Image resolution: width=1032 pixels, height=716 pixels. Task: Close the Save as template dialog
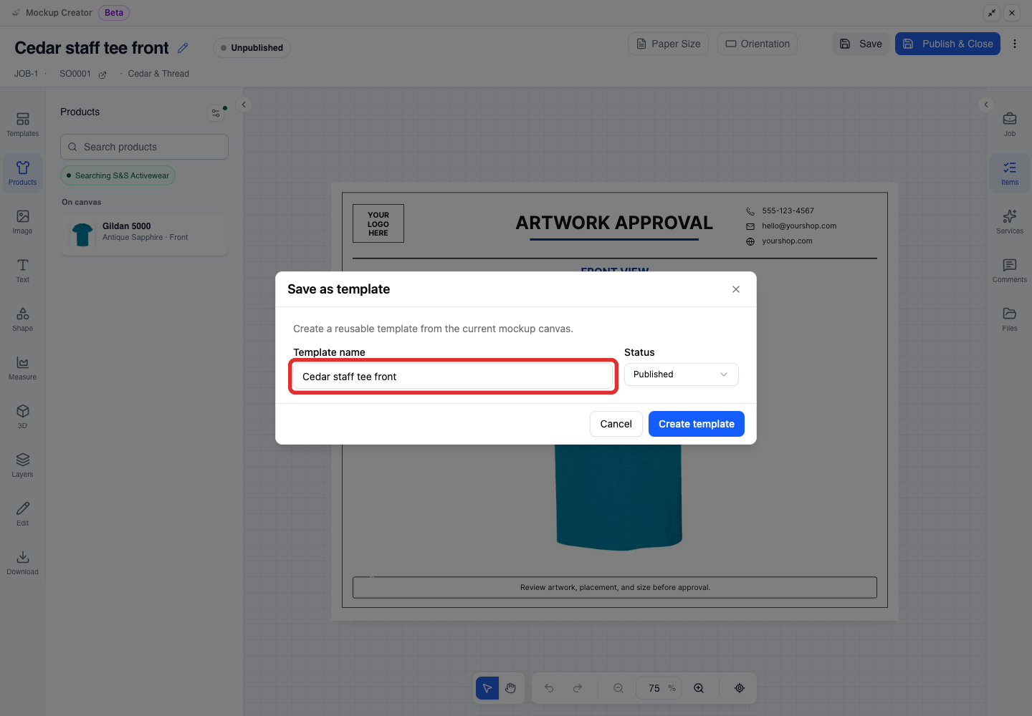point(736,289)
